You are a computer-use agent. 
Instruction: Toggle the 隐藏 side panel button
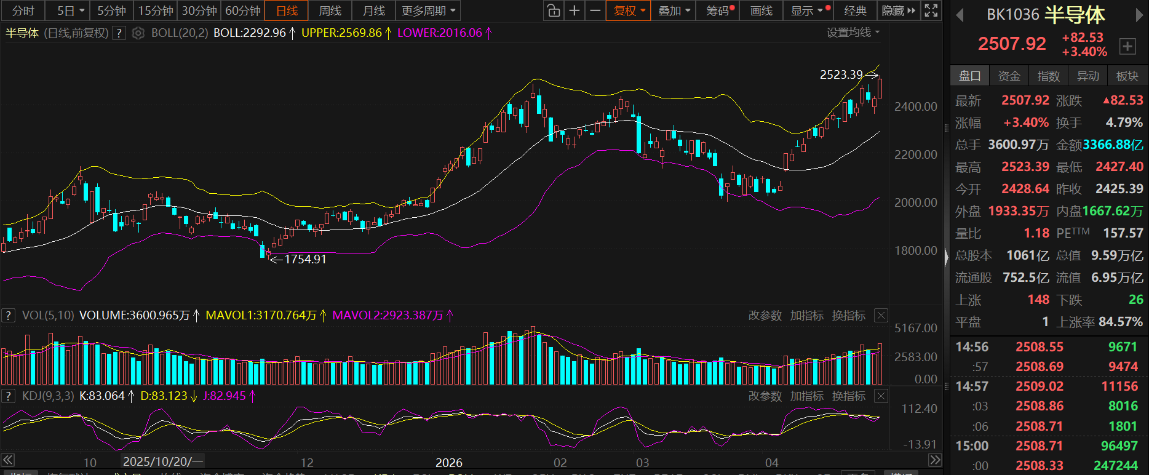pos(899,10)
